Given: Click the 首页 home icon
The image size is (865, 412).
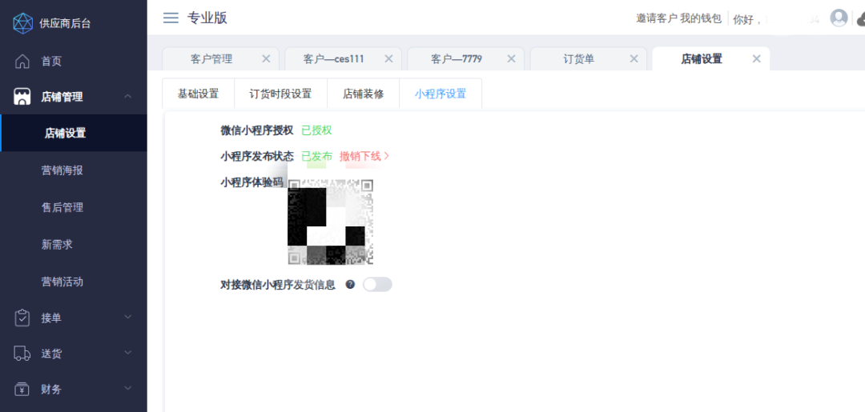Looking at the screenshot, I should pos(22,61).
